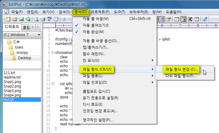Toggle the document selector window icon
Screen dimensions: 219x133
177,19
